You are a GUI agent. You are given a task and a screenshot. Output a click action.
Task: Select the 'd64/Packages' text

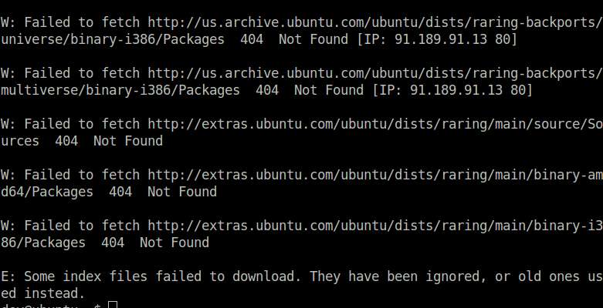click(47, 192)
